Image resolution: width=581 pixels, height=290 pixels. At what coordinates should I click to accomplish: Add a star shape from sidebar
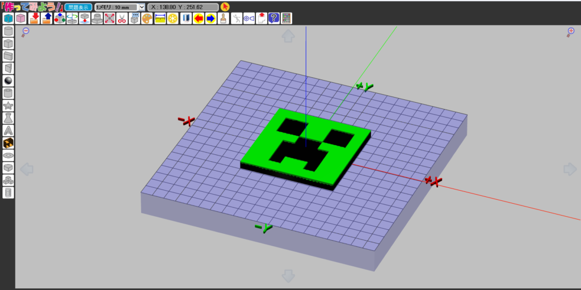(x=8, y=106)
